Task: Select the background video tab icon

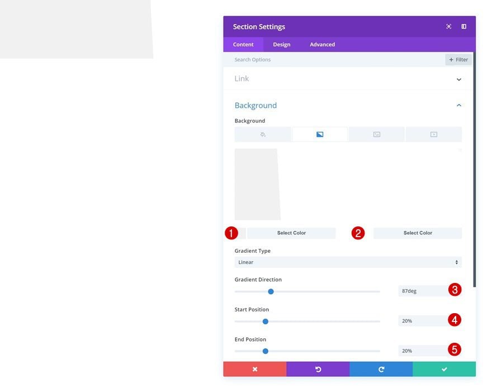Action: (x=433, y=134)
